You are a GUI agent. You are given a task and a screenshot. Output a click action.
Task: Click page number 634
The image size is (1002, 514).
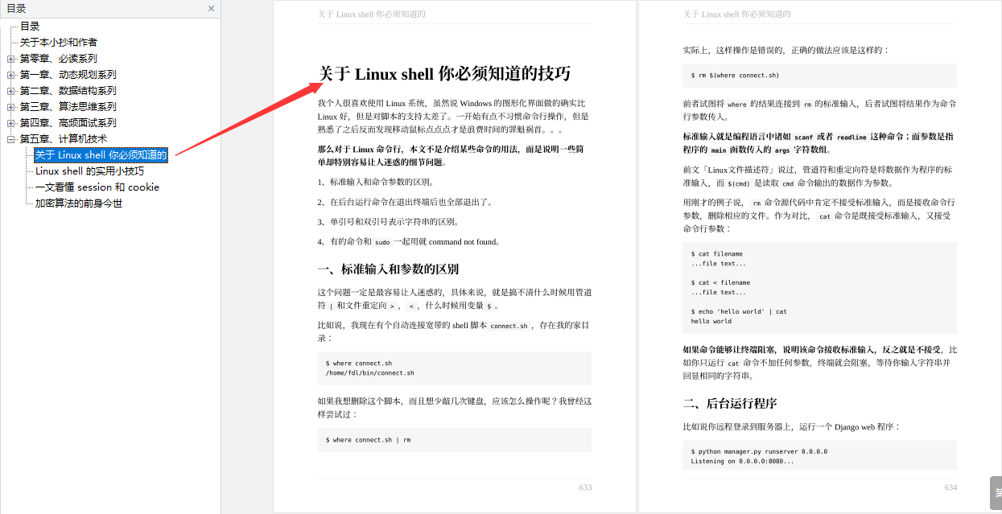click(950, 487)
